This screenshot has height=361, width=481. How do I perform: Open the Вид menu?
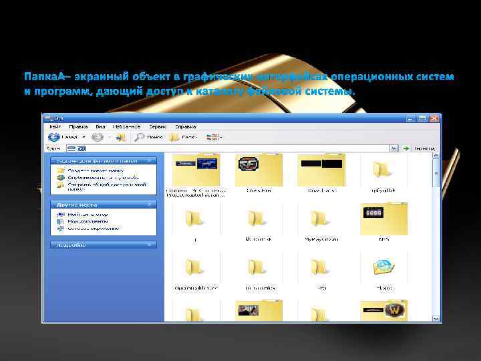(100, 127)
